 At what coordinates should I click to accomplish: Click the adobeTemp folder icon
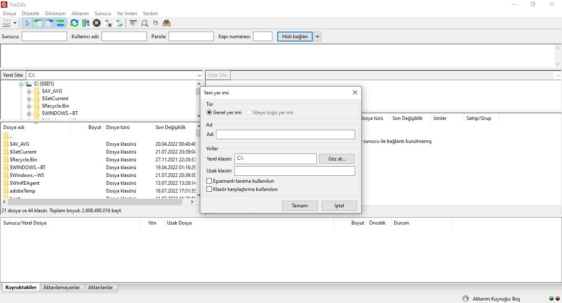[x=6, y=191]
